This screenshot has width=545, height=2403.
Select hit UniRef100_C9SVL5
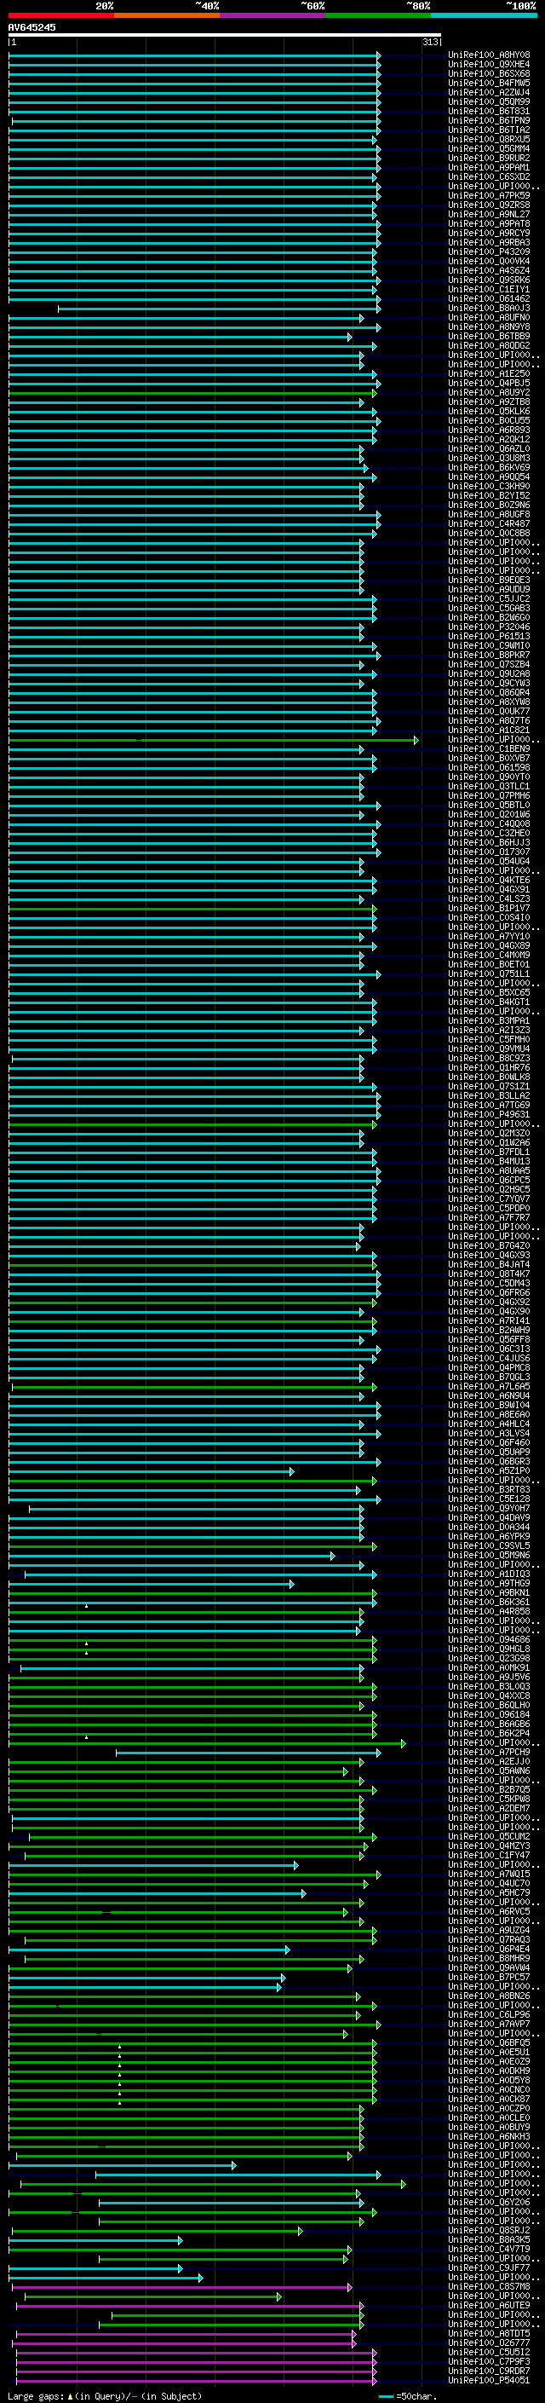(489, 1546)
